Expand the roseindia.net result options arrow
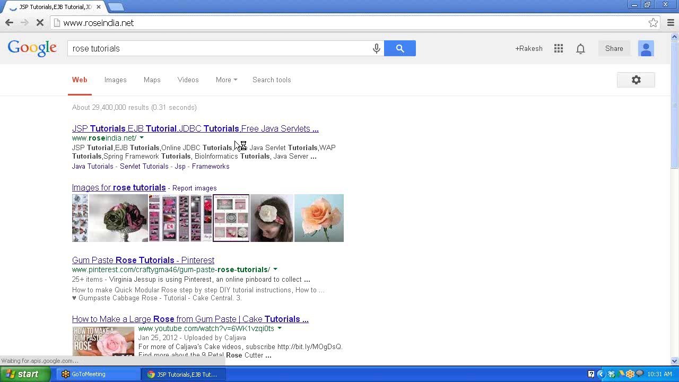679x382 pixels. click(x=142, y=138)
